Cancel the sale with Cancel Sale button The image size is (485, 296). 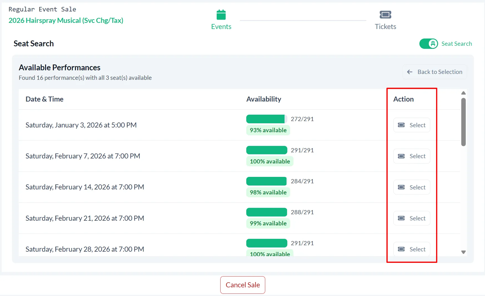coord(243,285)
